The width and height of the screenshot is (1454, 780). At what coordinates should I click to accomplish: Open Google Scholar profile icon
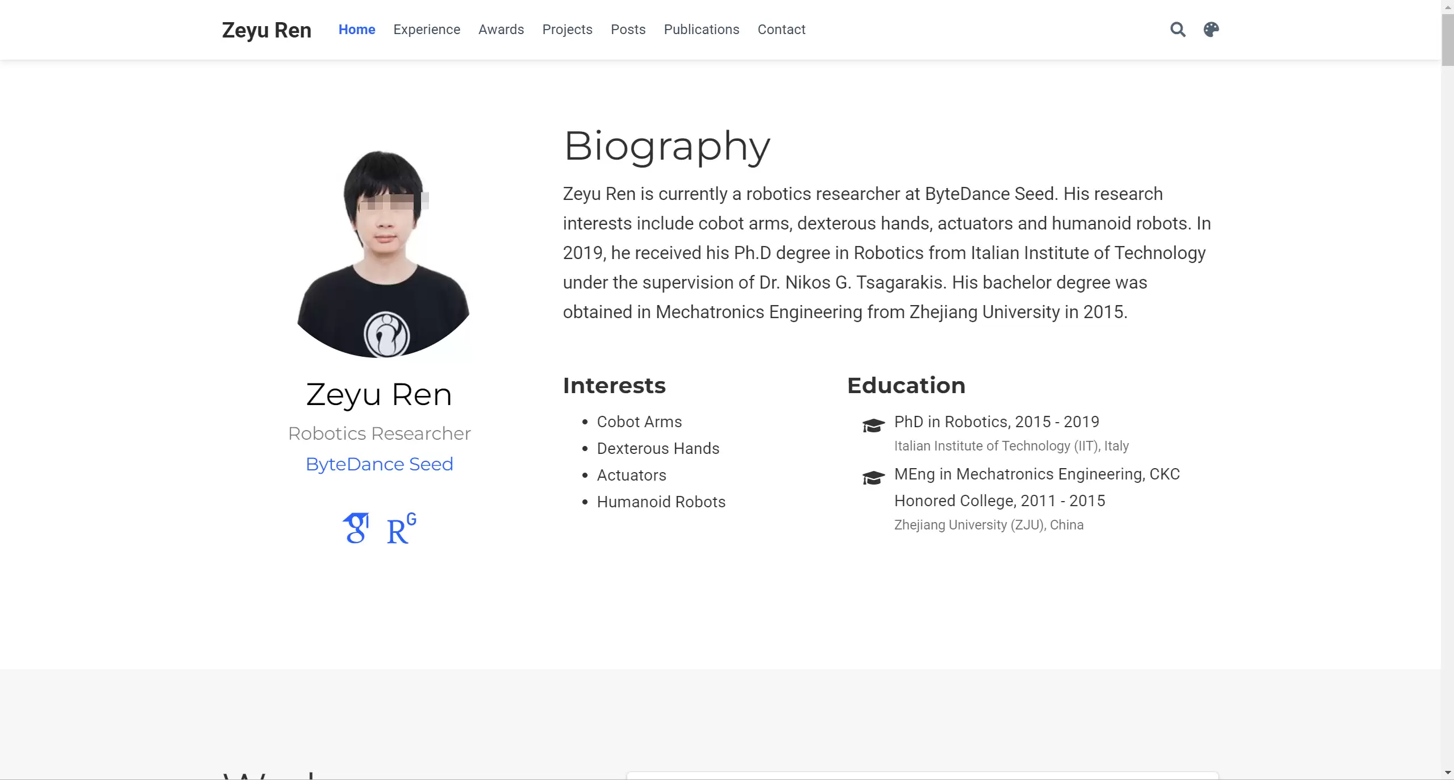coord(356,528)
